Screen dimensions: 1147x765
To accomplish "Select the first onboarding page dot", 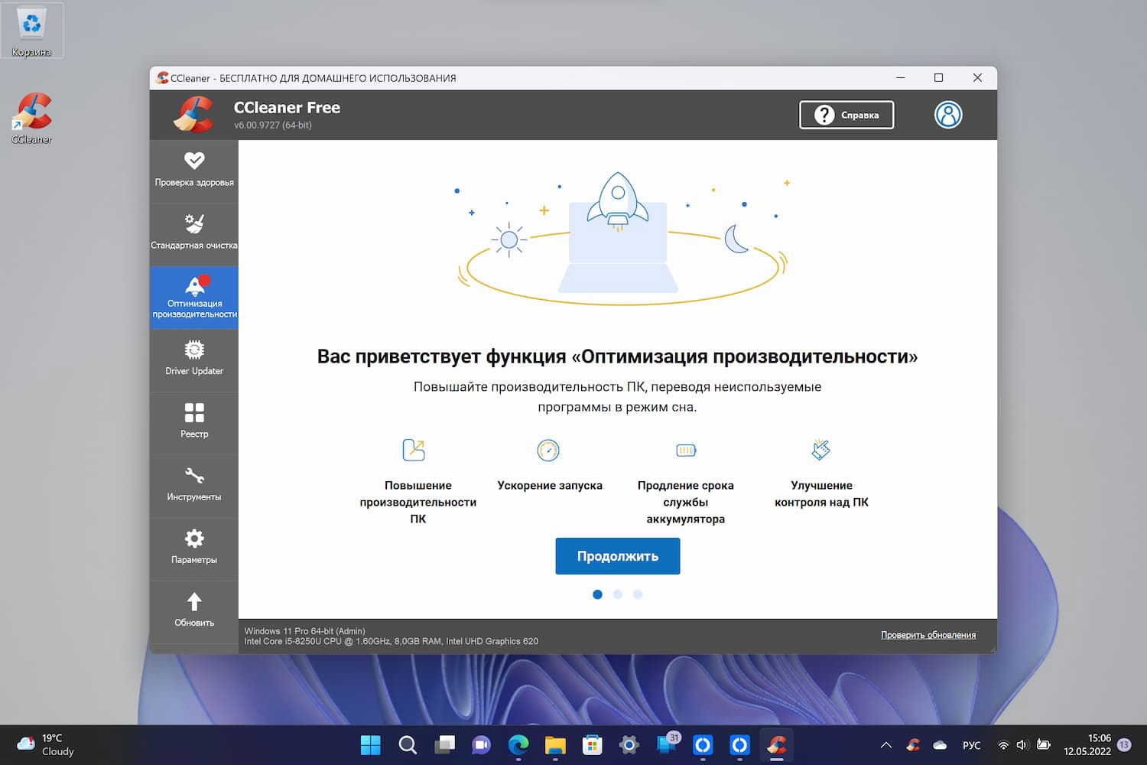I will (597, 594).
